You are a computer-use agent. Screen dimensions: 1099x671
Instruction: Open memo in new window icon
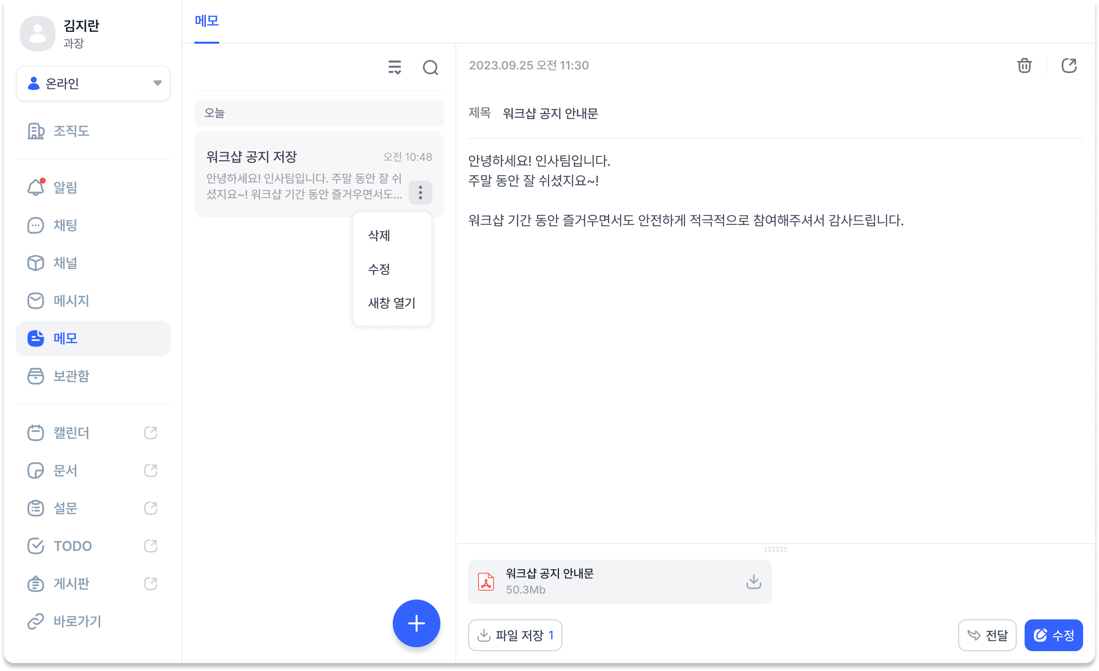1069,66
